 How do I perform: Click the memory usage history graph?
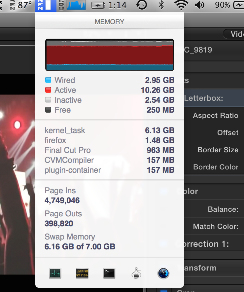click(110, 55)
